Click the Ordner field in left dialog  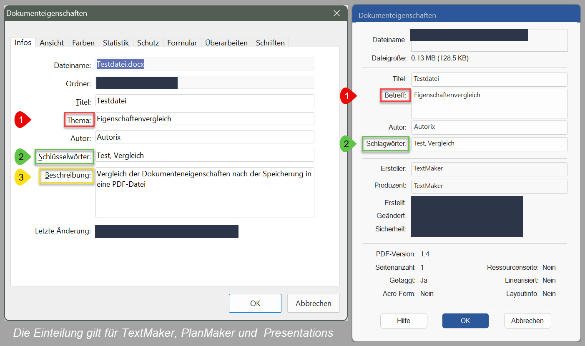point(205,83)
